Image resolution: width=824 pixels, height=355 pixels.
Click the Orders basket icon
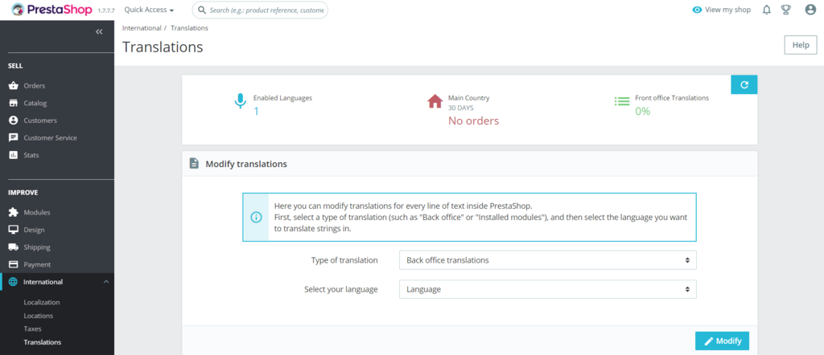pyautogui.click(x=13, y=86)
